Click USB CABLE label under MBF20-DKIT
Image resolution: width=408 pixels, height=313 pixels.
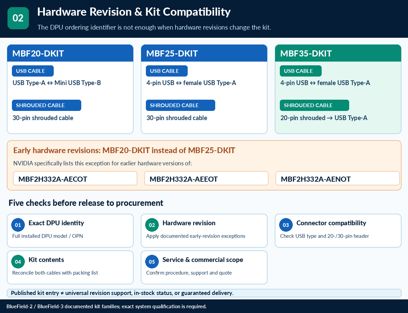click(x=33, y=71)
